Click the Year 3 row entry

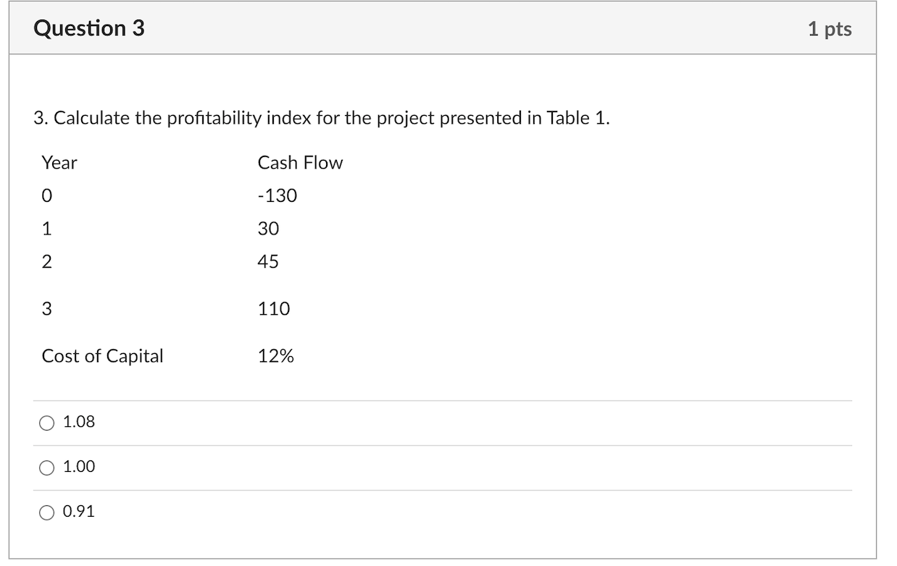(46, 308)
